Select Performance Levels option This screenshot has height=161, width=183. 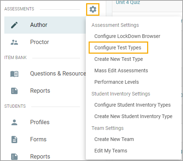coord(117,82)
